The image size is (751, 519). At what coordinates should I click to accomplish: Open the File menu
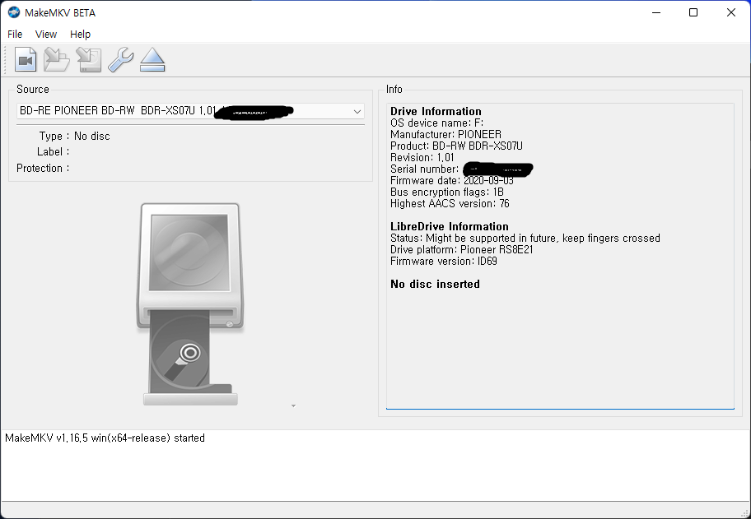(x=15, y=35)
